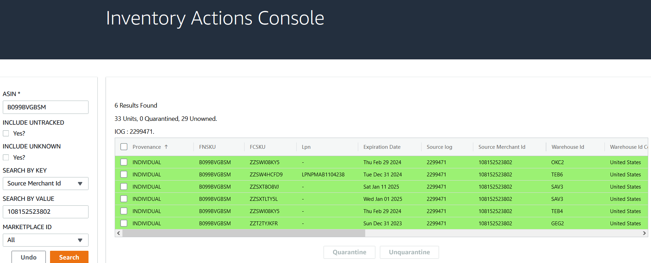Viewport: 651px width, 263px height.
Task: Click SAV3 in the ZZSXTLTY5L row
Action: point(557,199)
